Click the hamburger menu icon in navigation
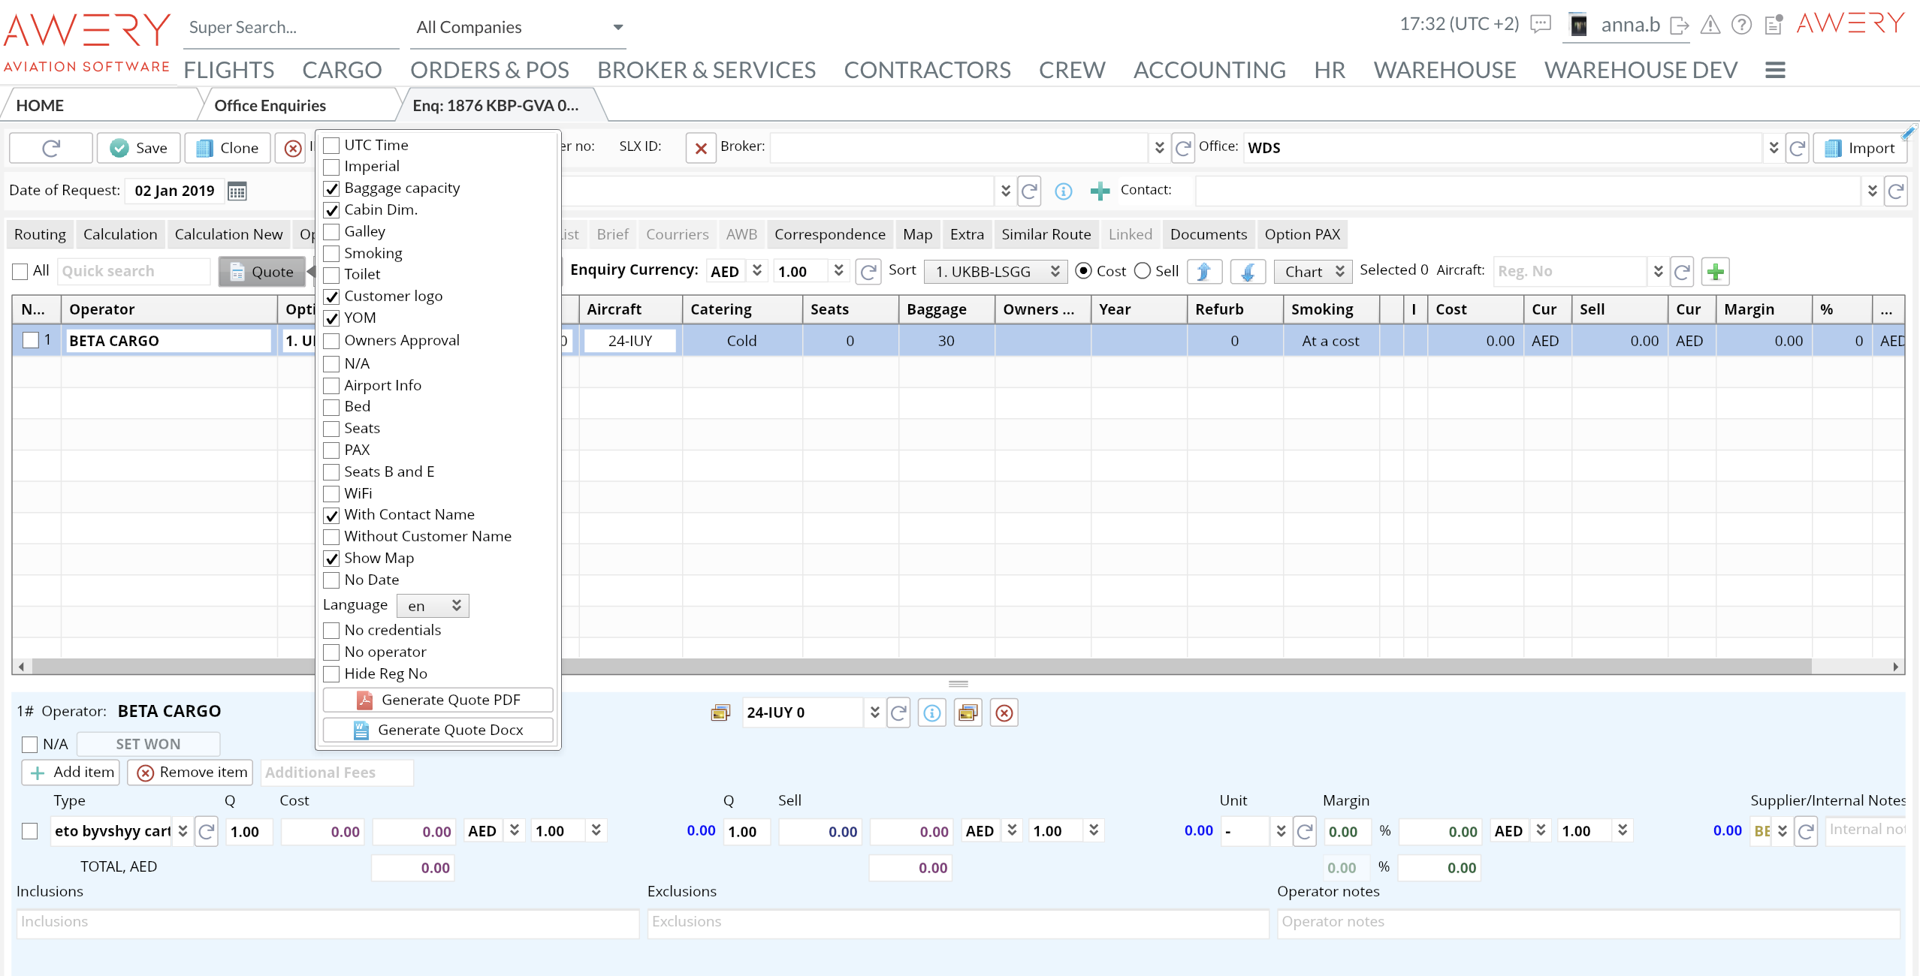Image resolution: width=1920 pixels, height=976 pixels. pyautogui.click(x=1775, y=71)
